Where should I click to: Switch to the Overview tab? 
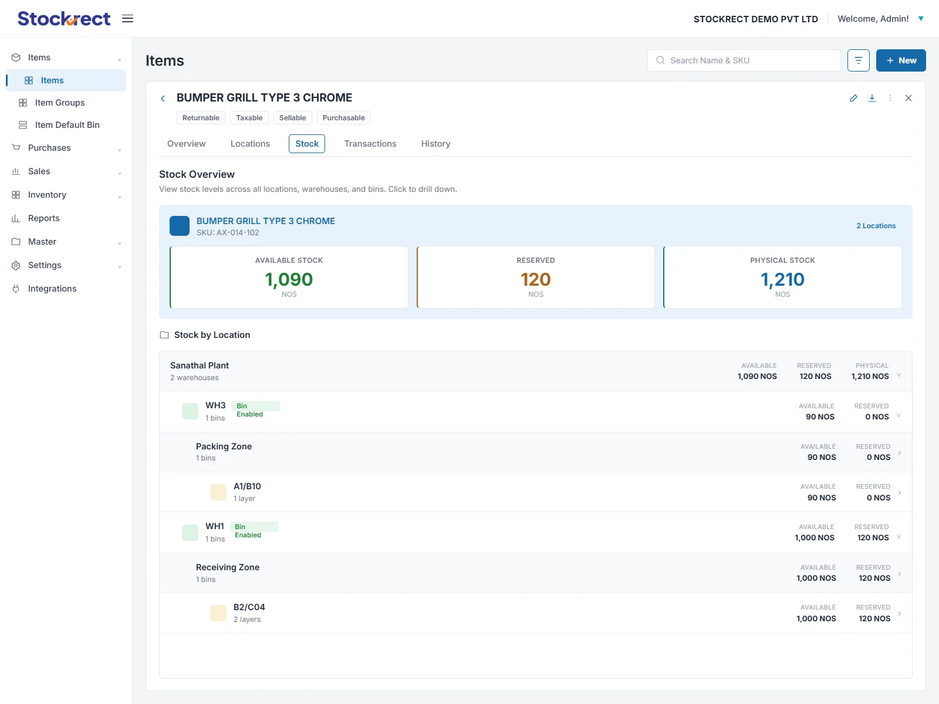click(x=187, y=144)
